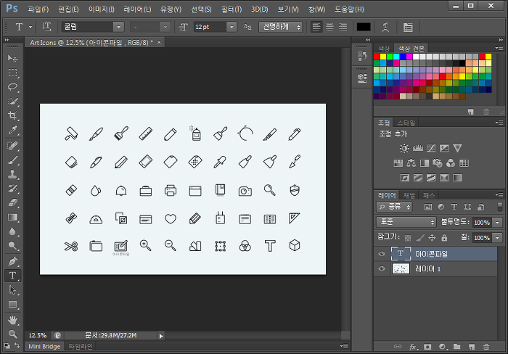
Task: Switch to the 스타일 tab
Action: (406, 123)
